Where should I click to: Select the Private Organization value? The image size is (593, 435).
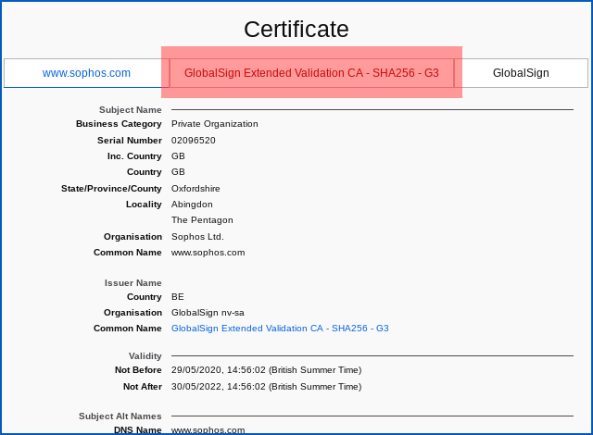click(214, 124)
